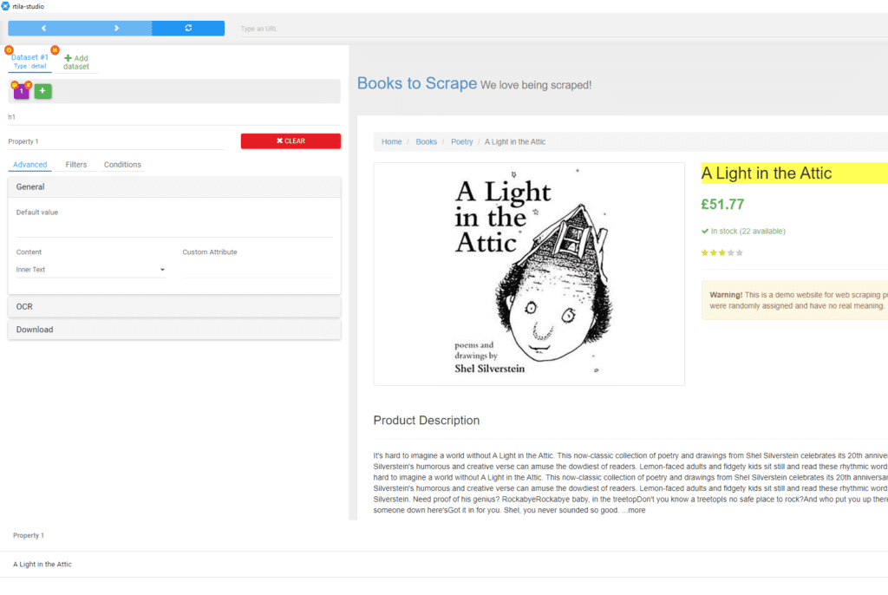Viewport: 888px width, 595px height.
Task: Click the Books to Scrape site title
Action: tap(417, 83)
